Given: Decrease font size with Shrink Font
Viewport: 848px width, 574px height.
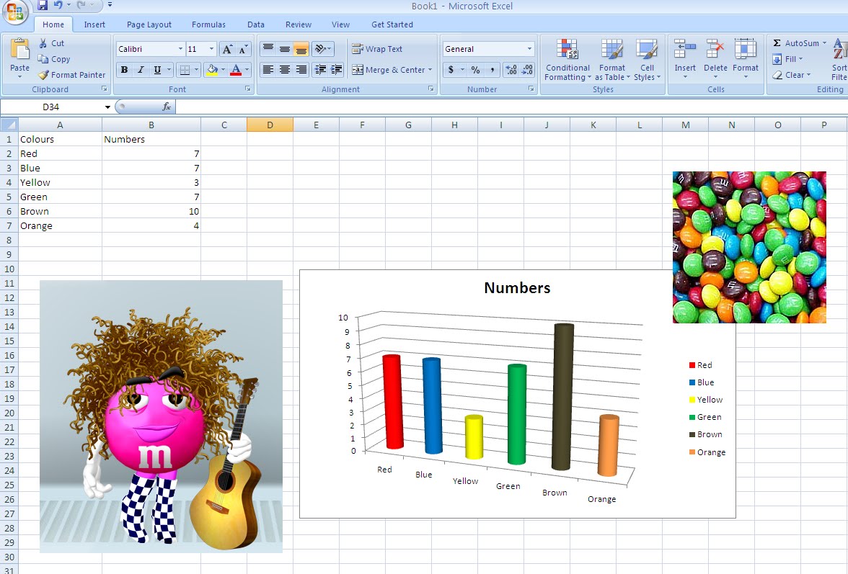Looking at the screenshot, I should (244, 49).
